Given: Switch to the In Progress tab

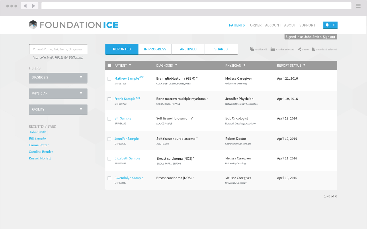Looking at the screenshot, I should pos(155,49).
